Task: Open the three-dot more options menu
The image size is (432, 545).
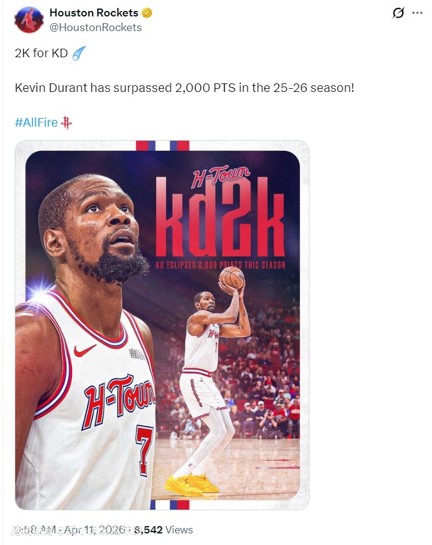Action: tap(417, 13)
